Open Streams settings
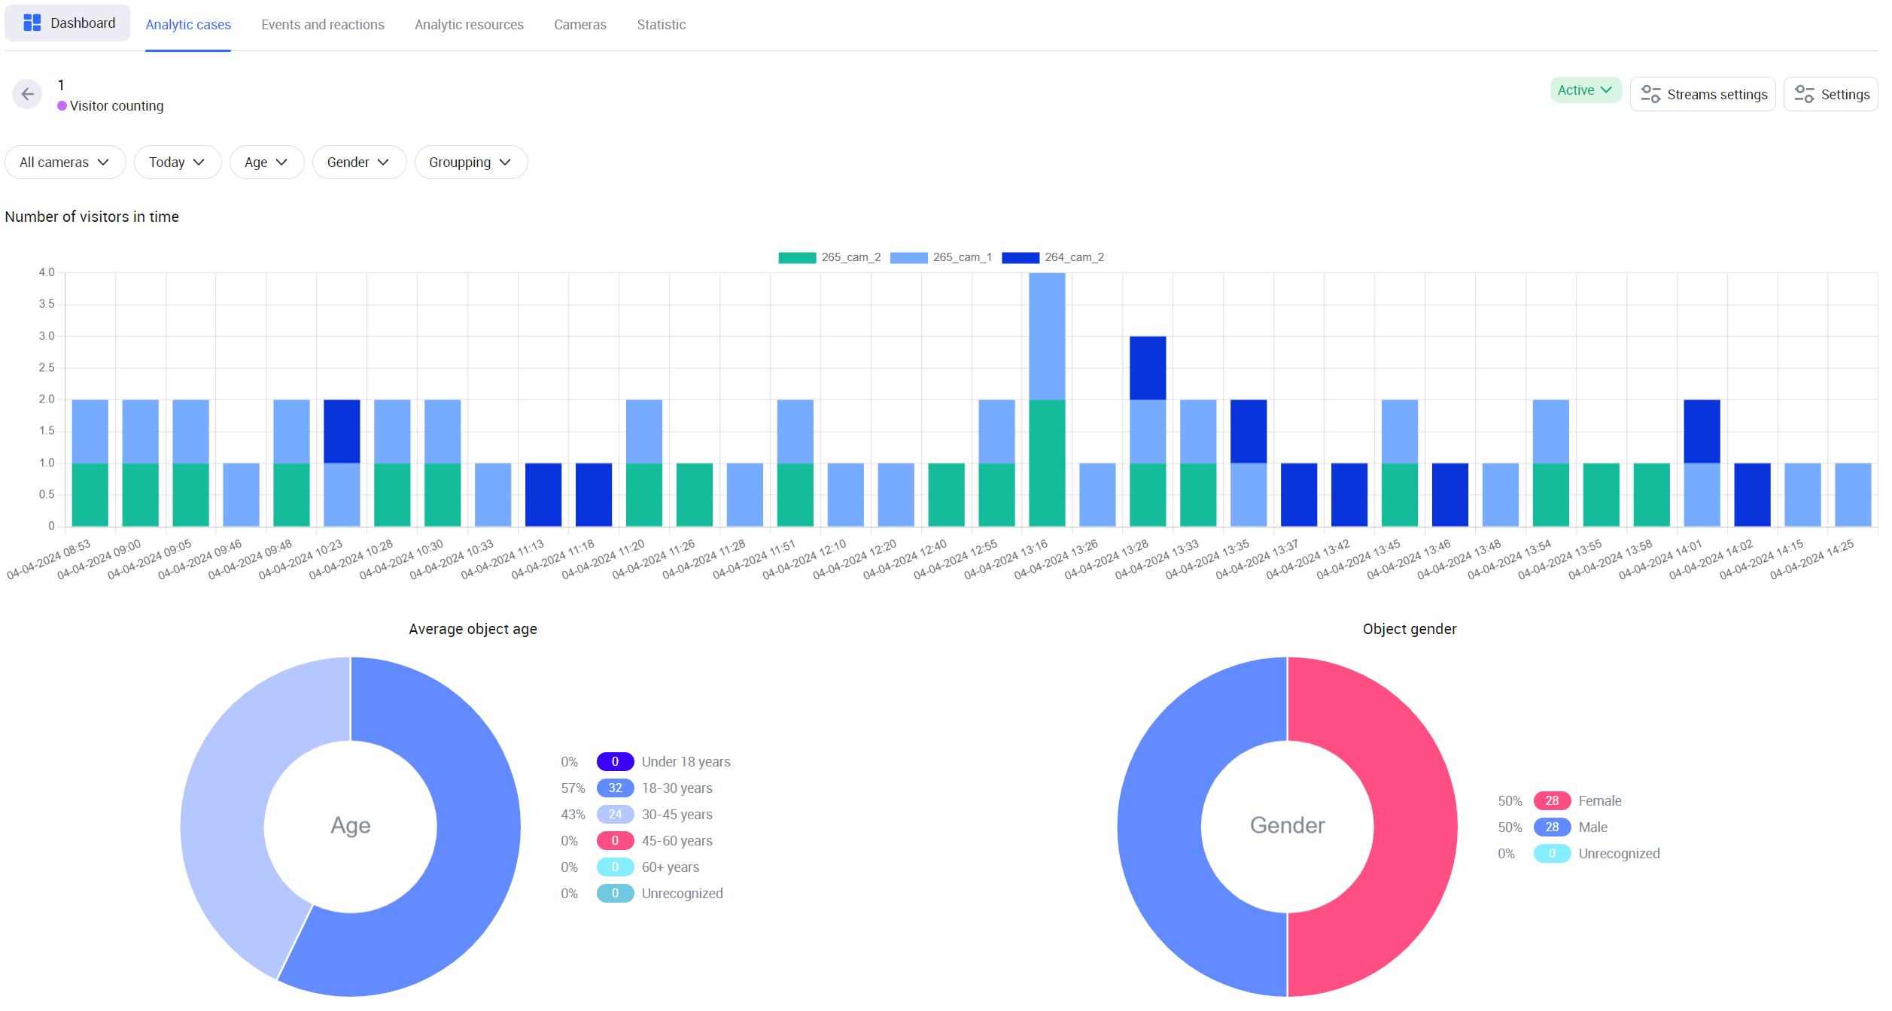Viewport: 1892px width, 1011px height. point(1703,94)
